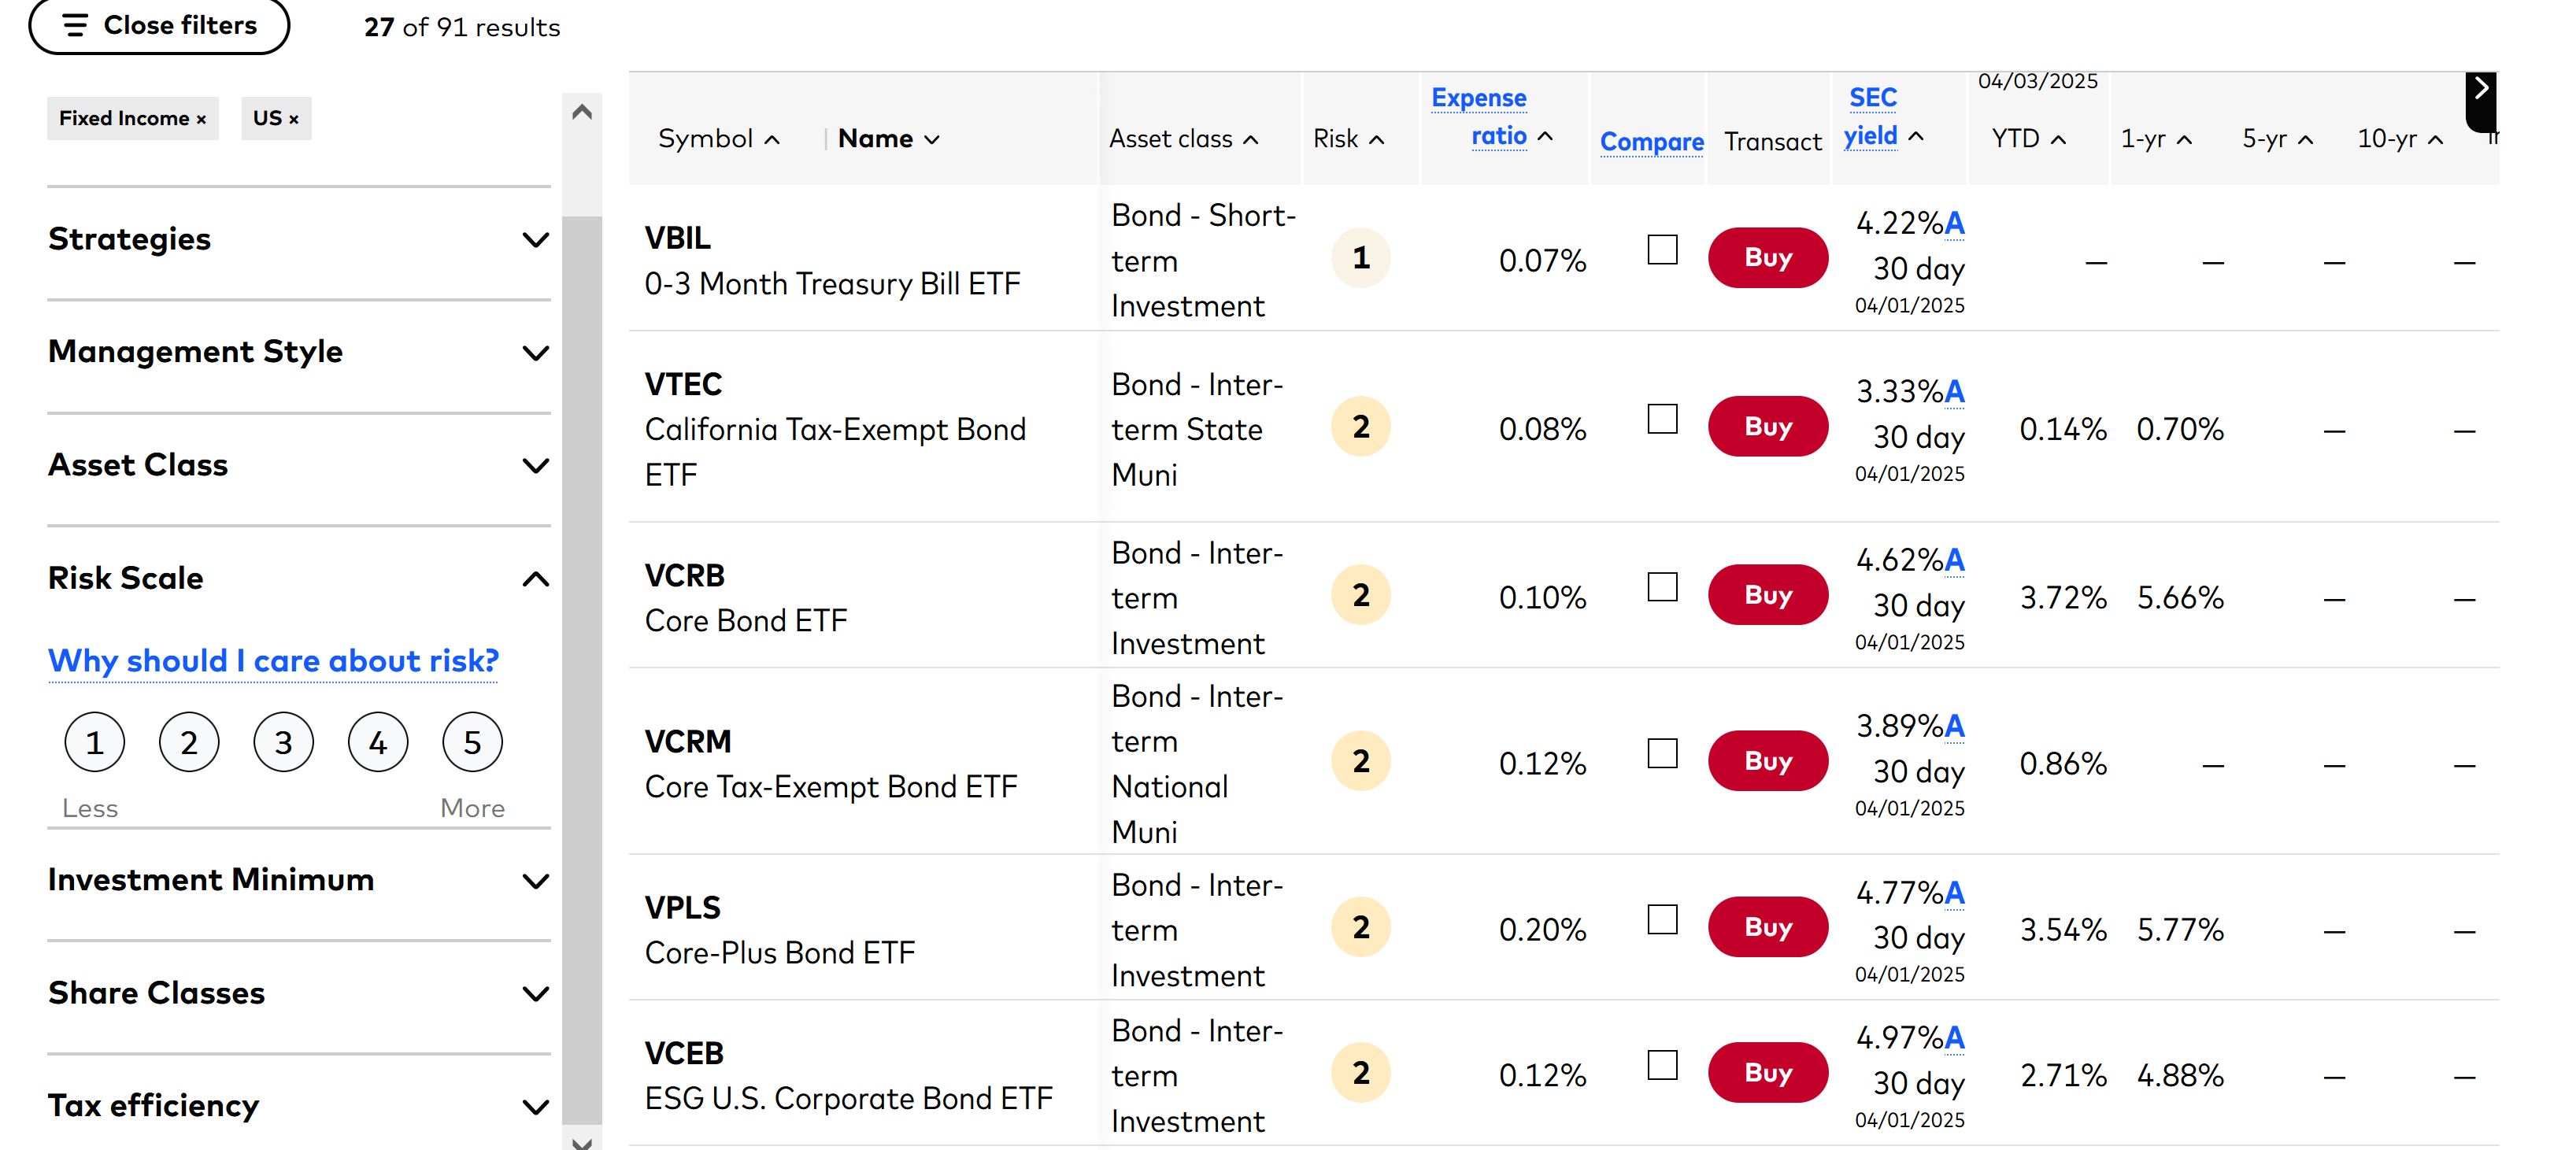Open footnote A on VBIL SEC yield

tap(1955, 223)
